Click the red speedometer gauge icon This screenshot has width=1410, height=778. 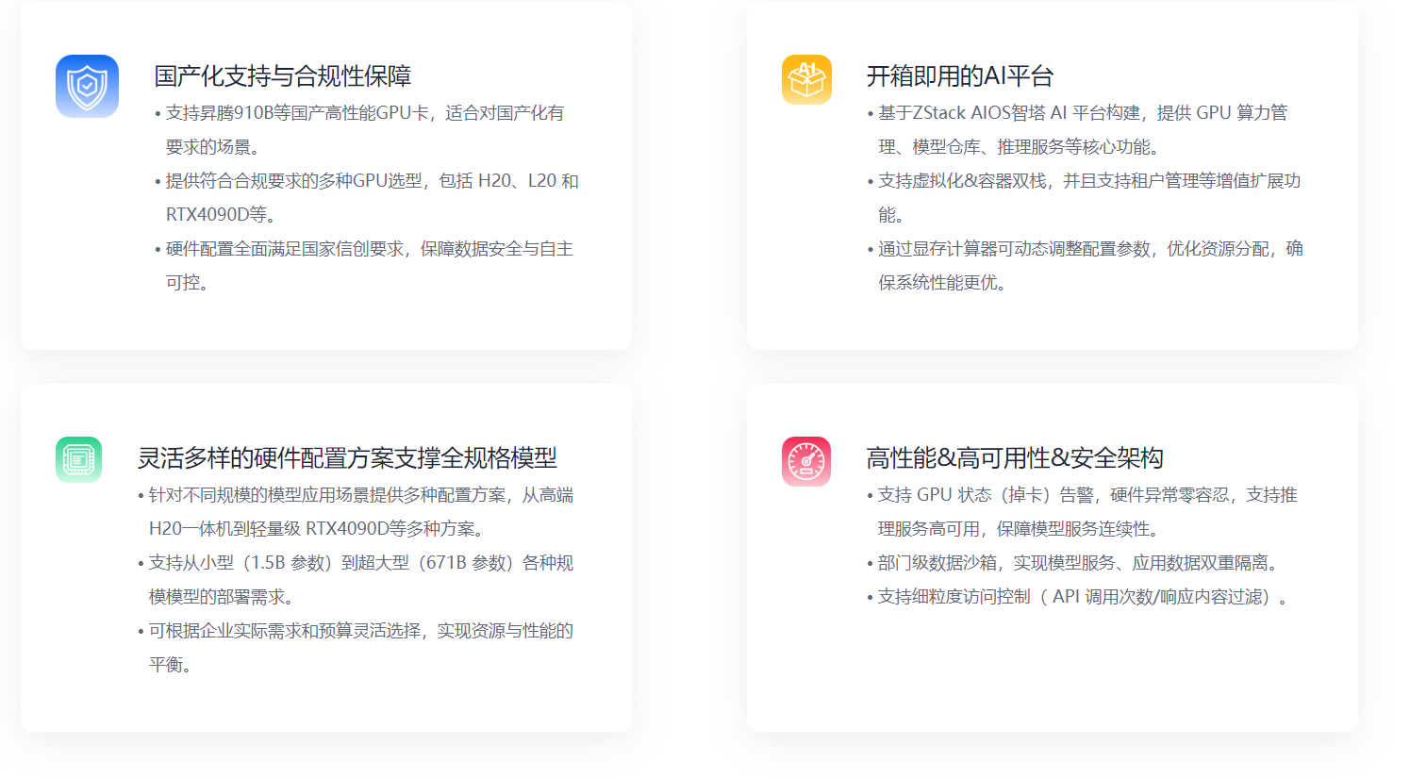[806, 461]
